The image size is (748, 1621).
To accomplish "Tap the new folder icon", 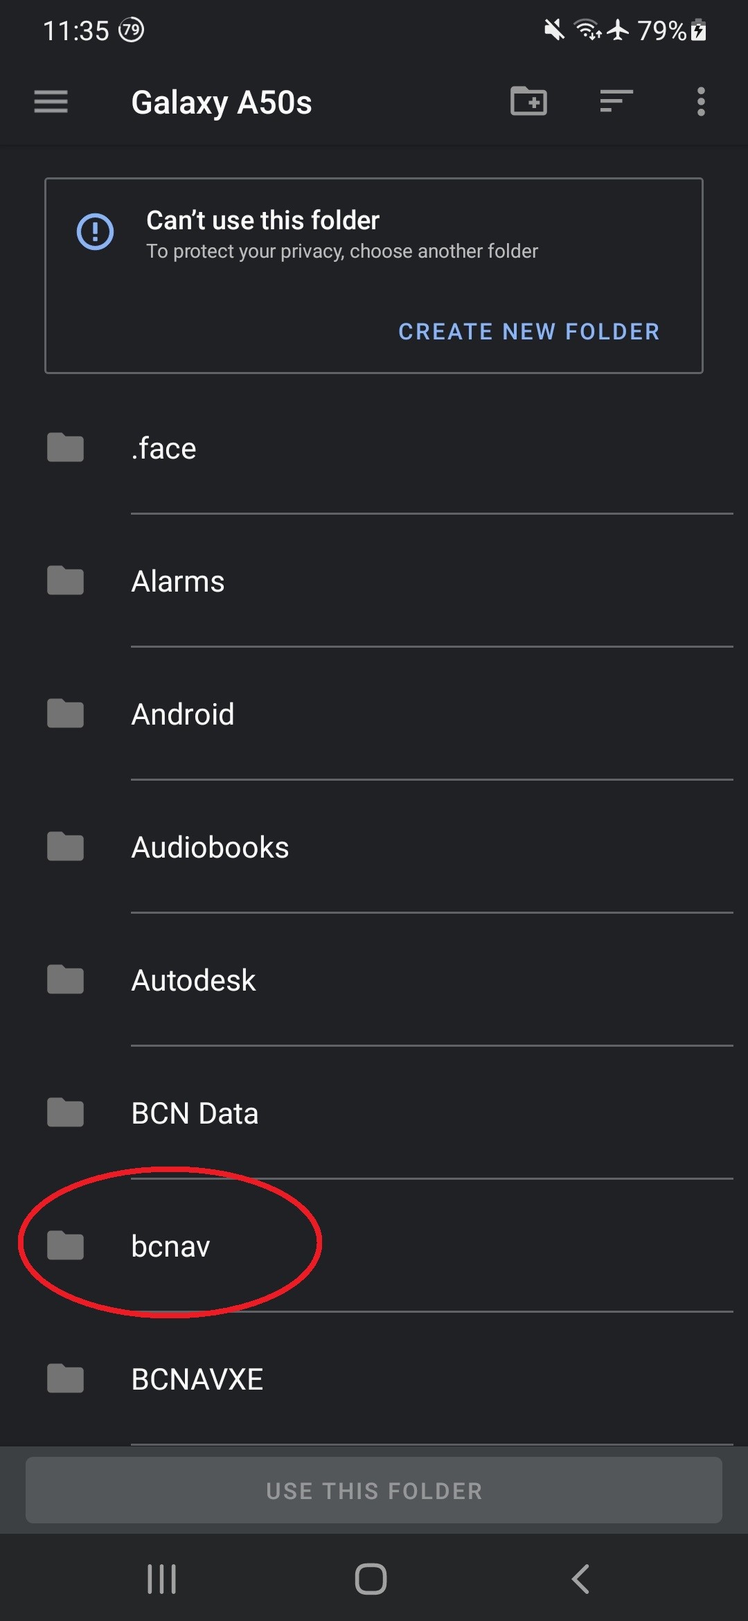I will tap(528, 101).
